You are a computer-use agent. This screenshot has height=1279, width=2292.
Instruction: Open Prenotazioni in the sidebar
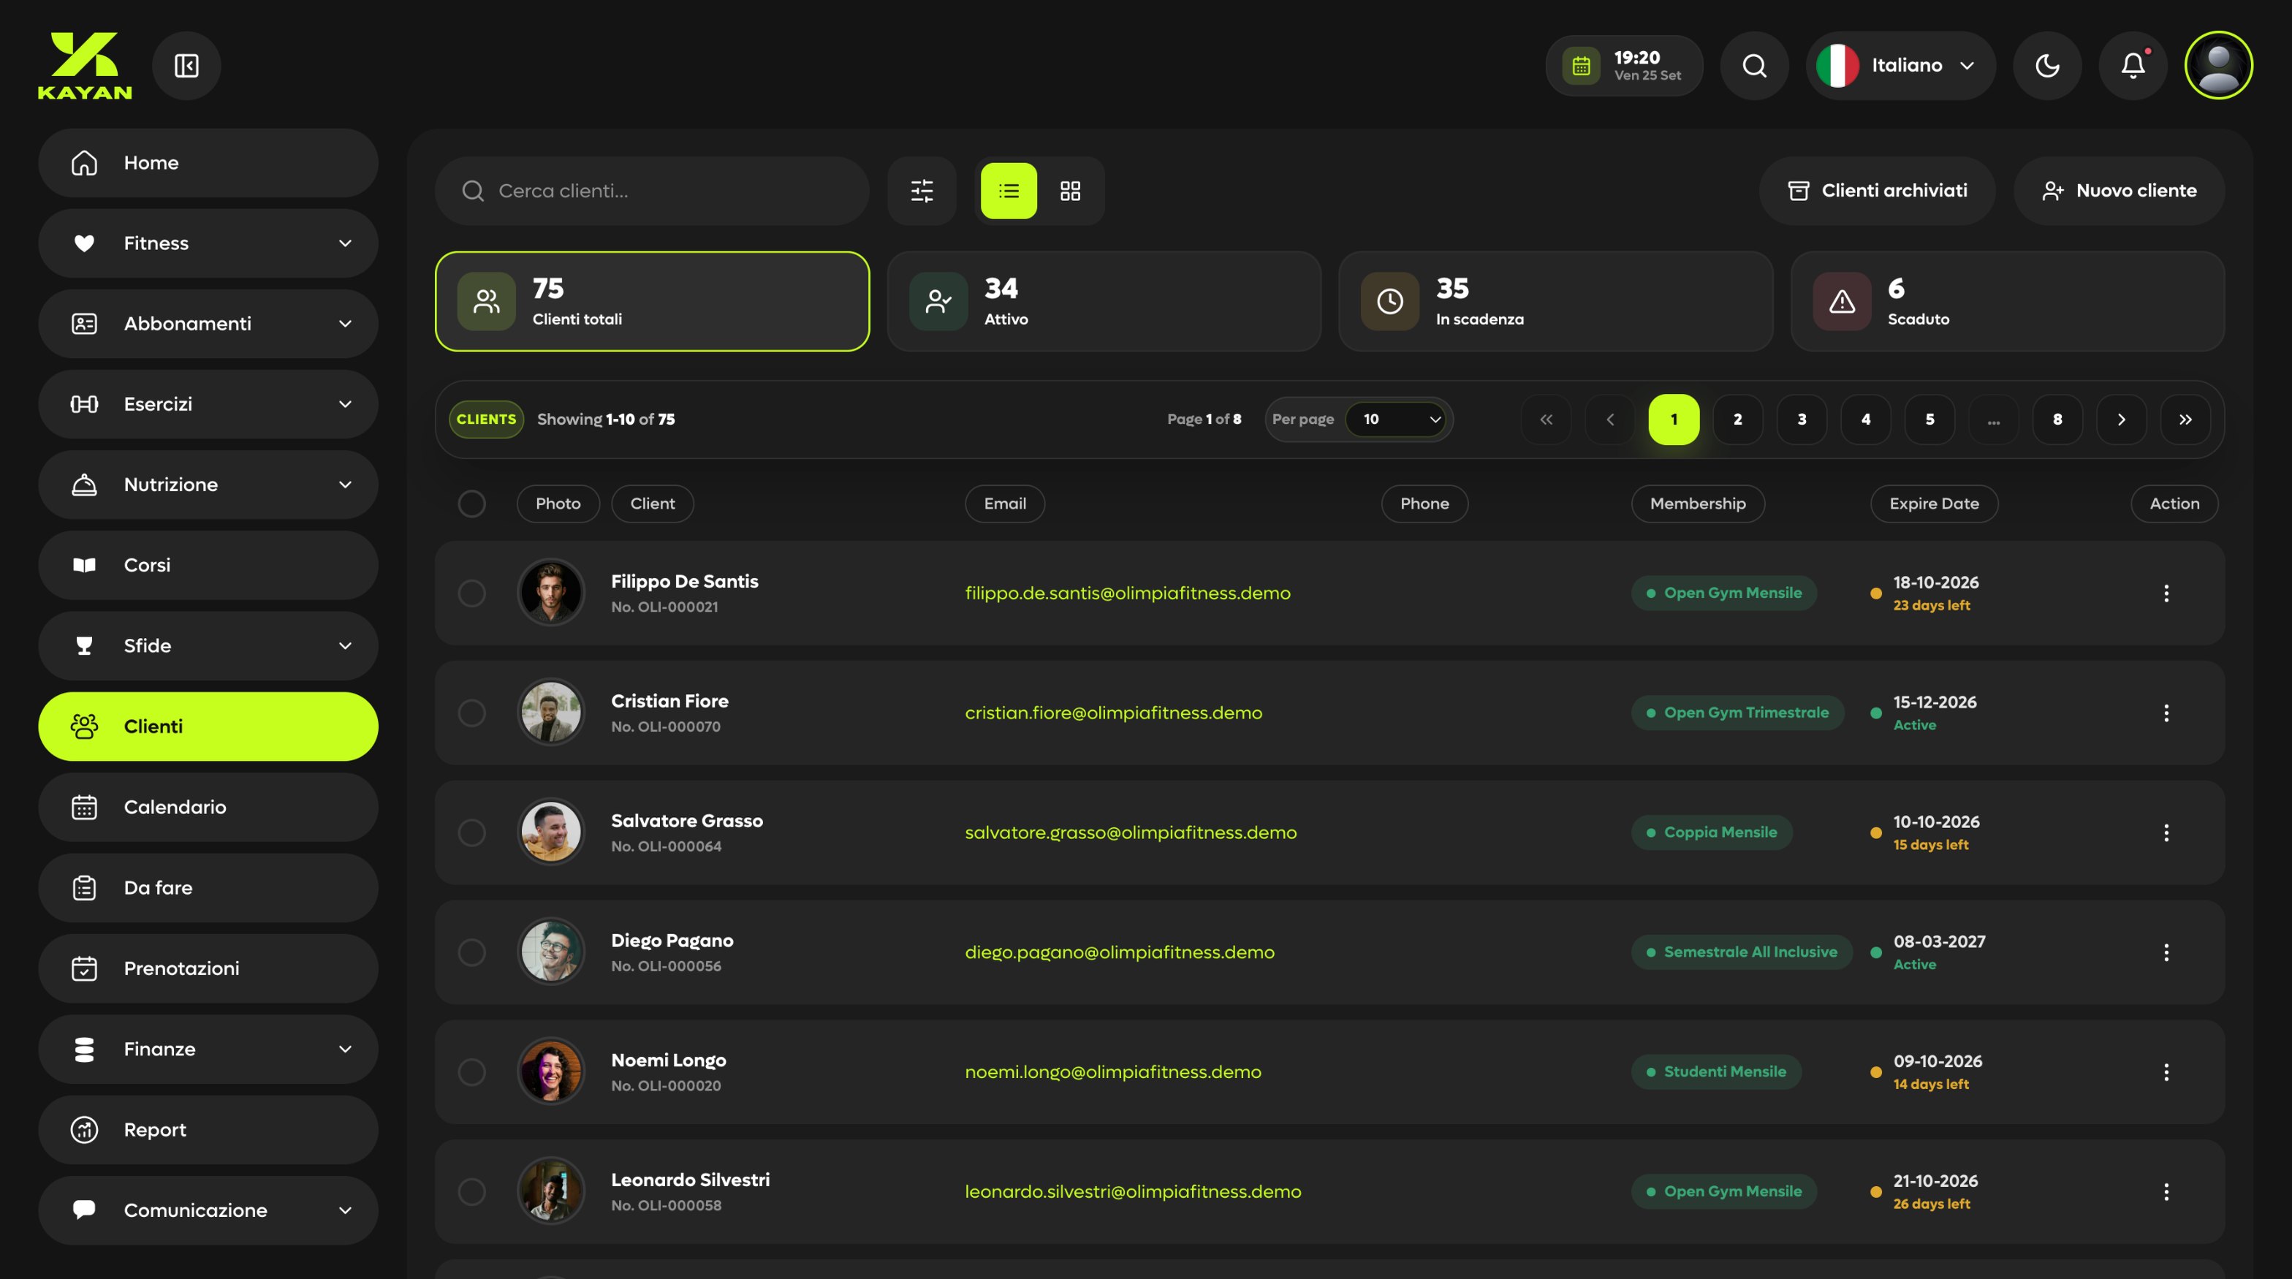coord(208,968)
